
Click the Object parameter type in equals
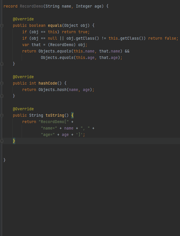point(71,26)
